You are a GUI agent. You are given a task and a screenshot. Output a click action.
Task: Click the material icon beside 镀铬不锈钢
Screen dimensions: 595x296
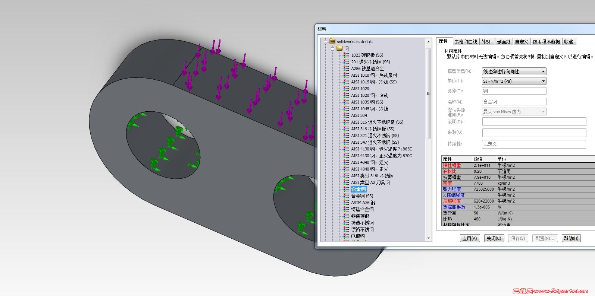(x=347, y=229)
